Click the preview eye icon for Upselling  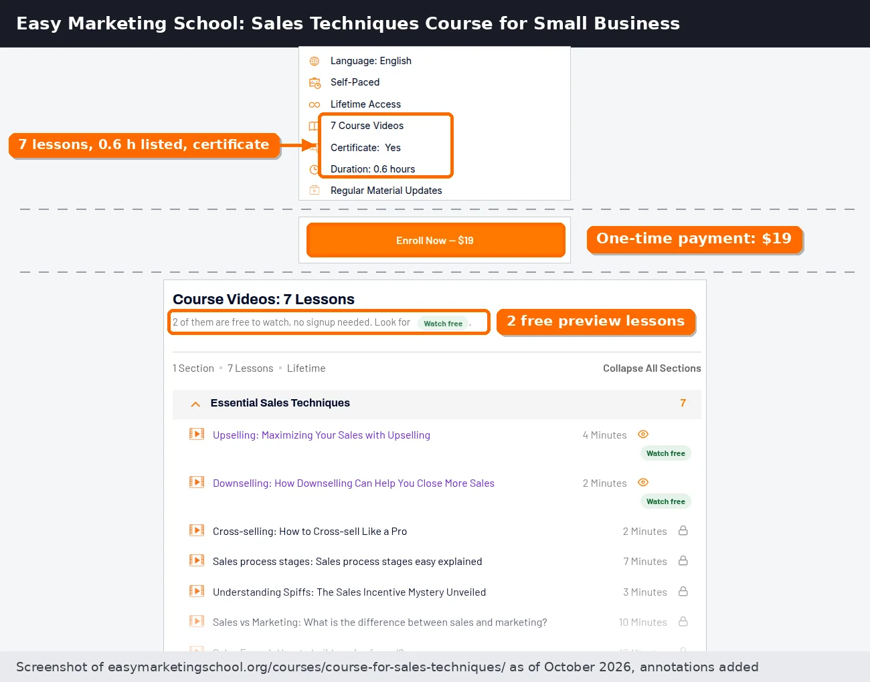pyautogui.click(x=643, y=434)
